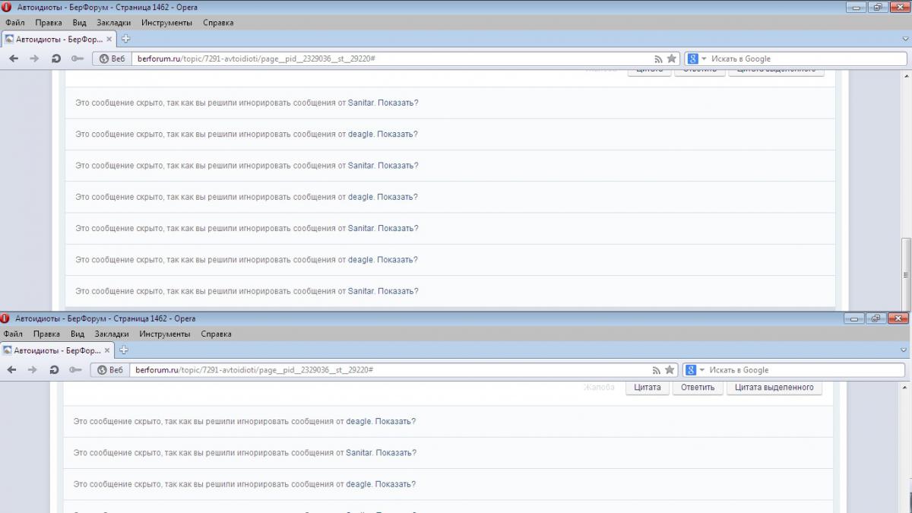Click Цитата выделенного button in lower window
Image resolution: width=912 pixels, height=513 pixels.
click(x=774, y=388)
